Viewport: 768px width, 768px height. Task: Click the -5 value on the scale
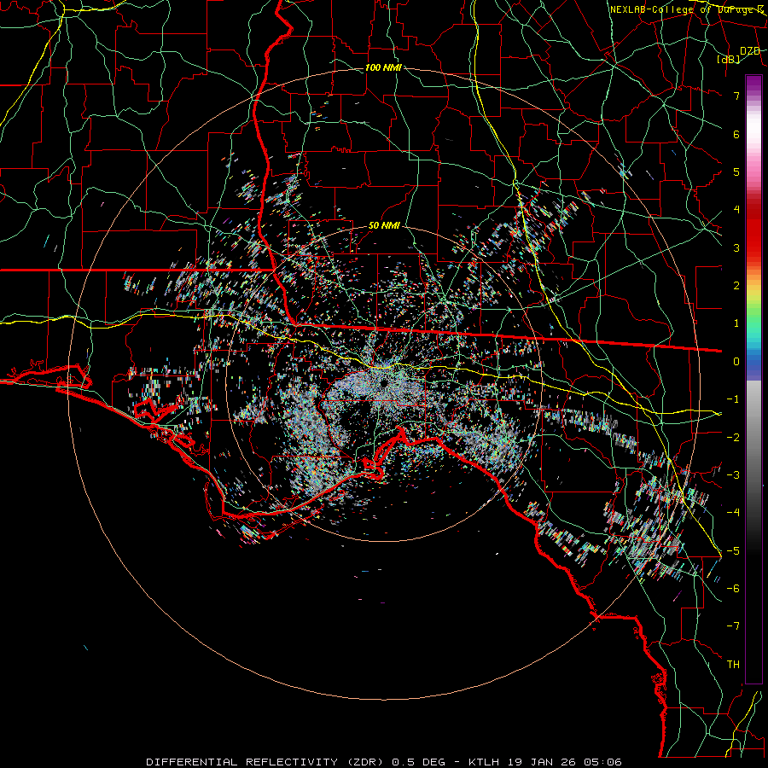point(733,550)
